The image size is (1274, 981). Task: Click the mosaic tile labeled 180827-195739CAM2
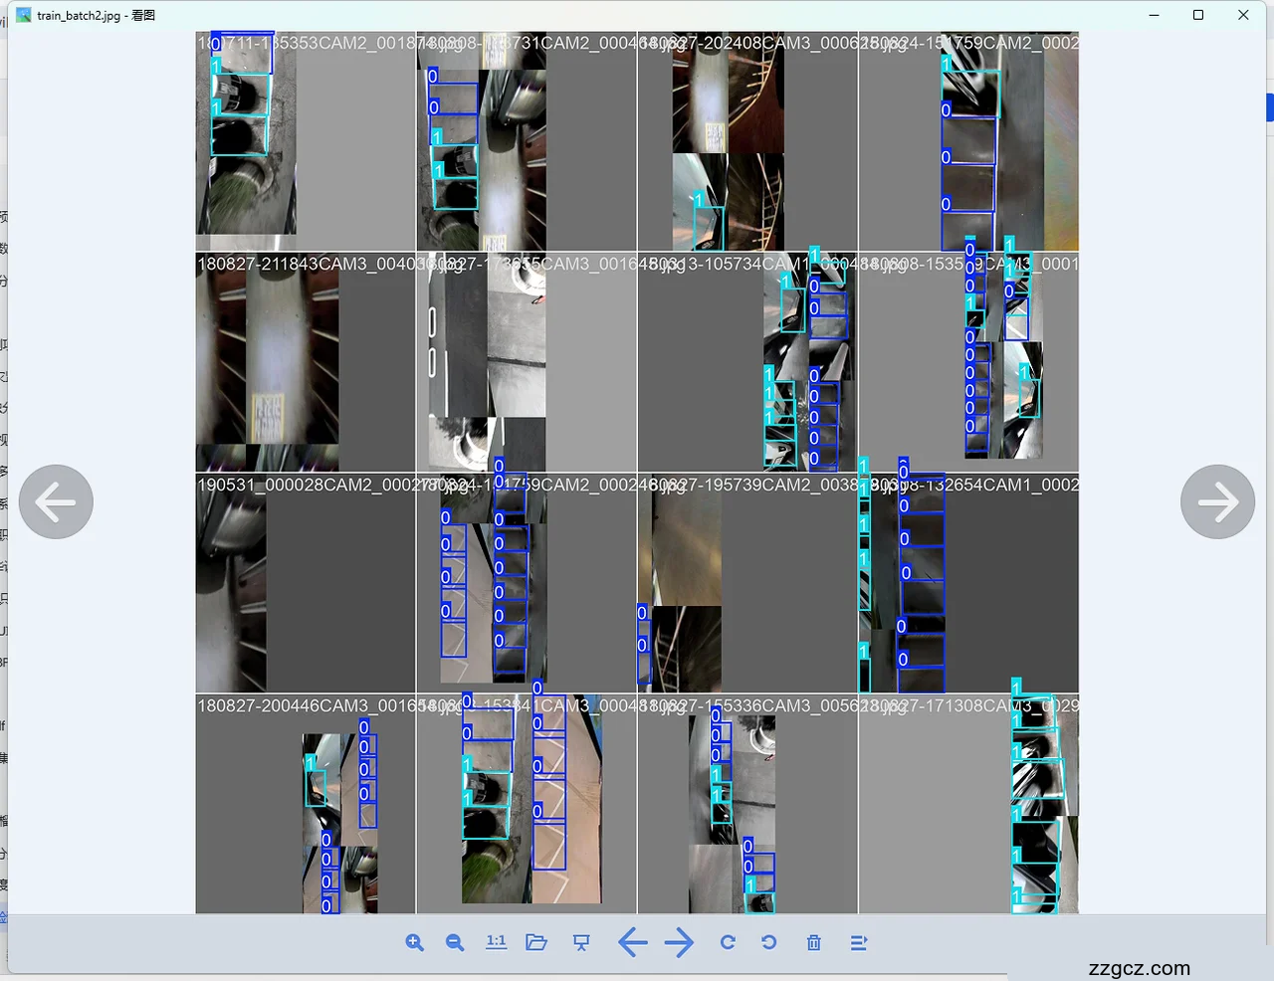click(x=747, y=583)
